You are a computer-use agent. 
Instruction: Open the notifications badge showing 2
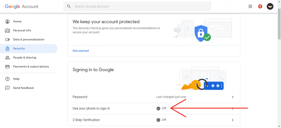[x=260, y=6]
